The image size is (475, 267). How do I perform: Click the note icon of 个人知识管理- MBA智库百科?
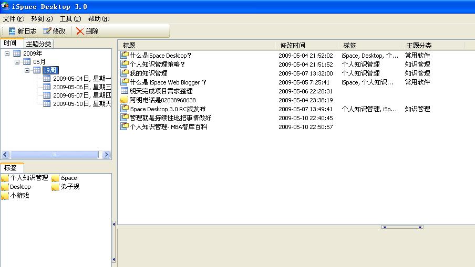[x=124, y=126]
